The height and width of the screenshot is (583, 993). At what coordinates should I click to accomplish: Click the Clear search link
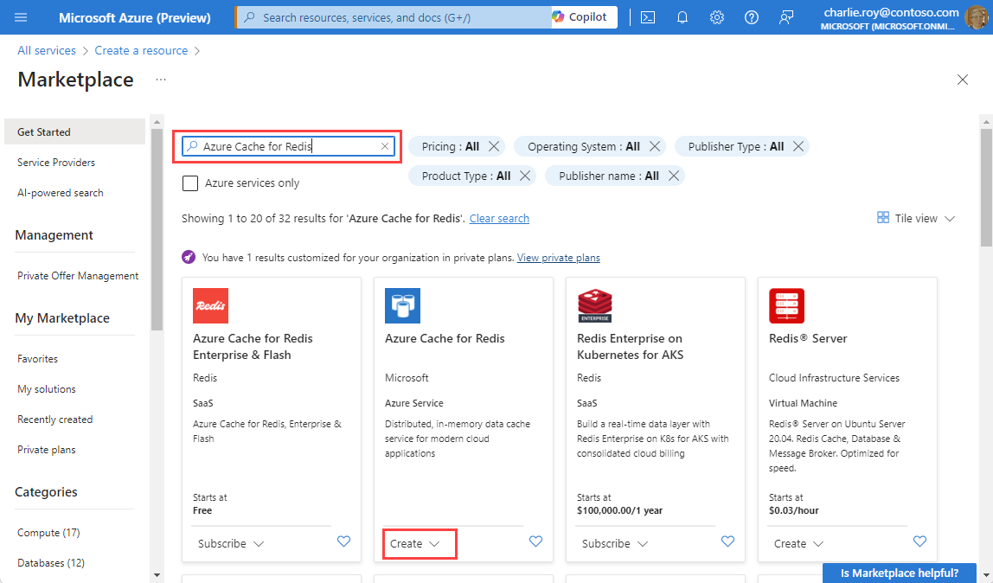(499, 218)
